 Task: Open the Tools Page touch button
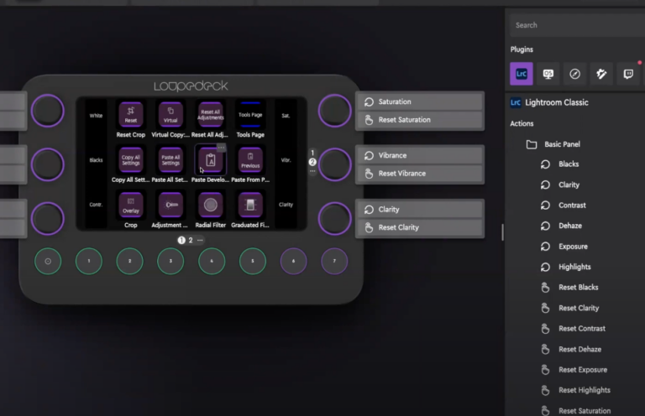(x=250, y=115)
